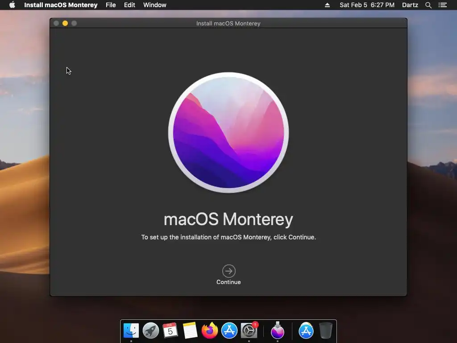Open the Apple menu
The image size is (457, 343).
pyautogui.click(x=12, y=5)
